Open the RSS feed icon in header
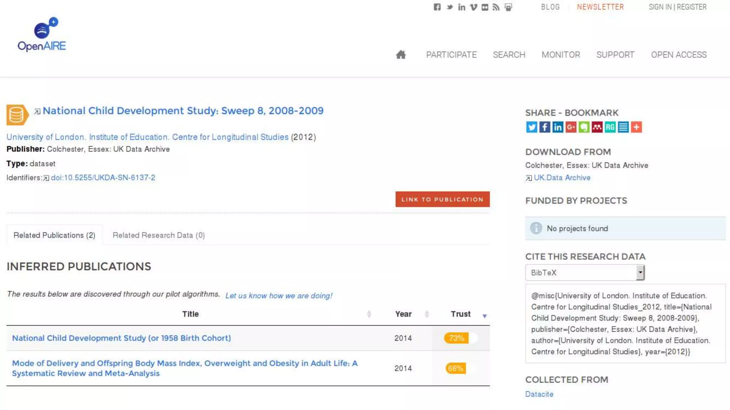This screenshot has height=410, width=730. pyautogui.click(x=496, y=7)
